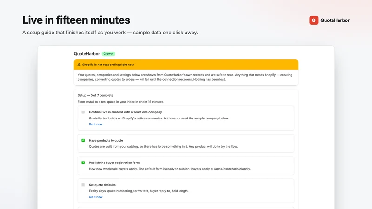Screen dimensions: 372x209
Task: Click the How new wholesale buyers apply text
Action: coord(170,169)
